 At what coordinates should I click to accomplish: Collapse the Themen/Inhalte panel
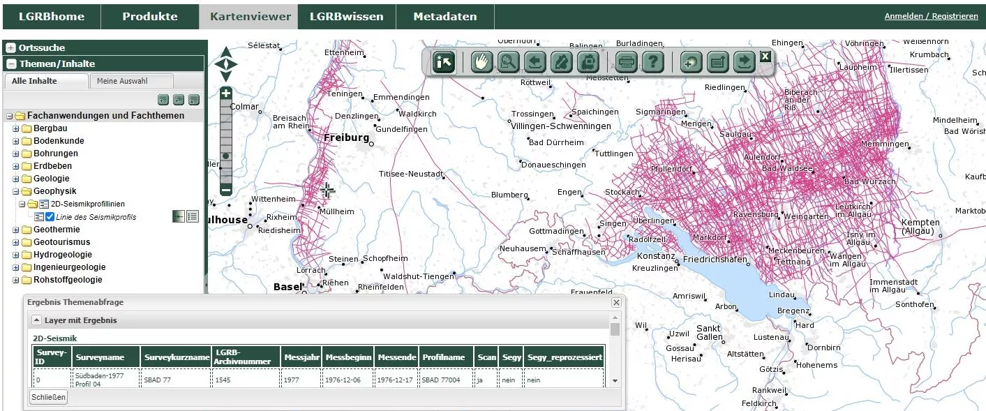(11, 64)
